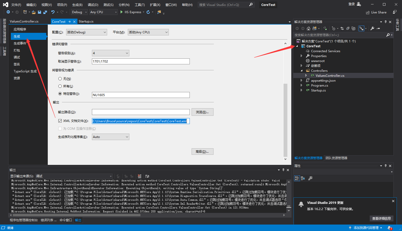This screenshot has height=231, width=402.
Task: Click Clear All icon in Output panel
Action: point(140,176)
